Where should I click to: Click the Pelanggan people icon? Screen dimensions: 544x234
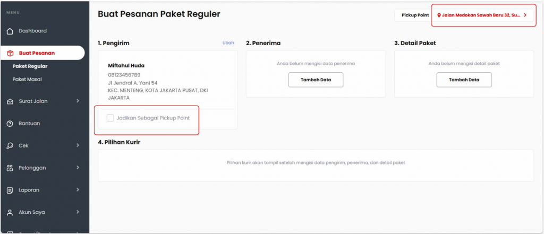[10, 168]
